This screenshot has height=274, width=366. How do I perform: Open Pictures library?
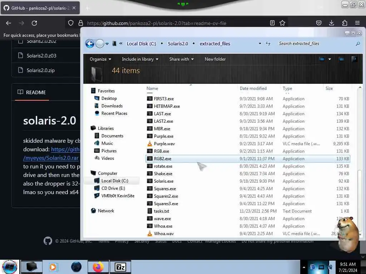pyautogui.click(x=109, y=151)
